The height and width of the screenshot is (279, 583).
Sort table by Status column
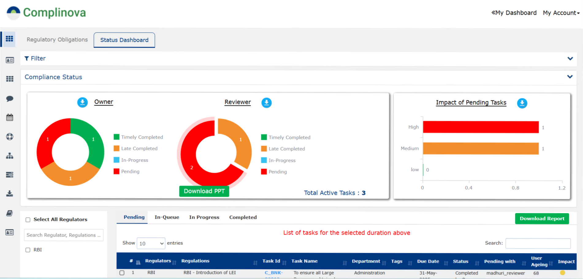(x=477, y=263)
